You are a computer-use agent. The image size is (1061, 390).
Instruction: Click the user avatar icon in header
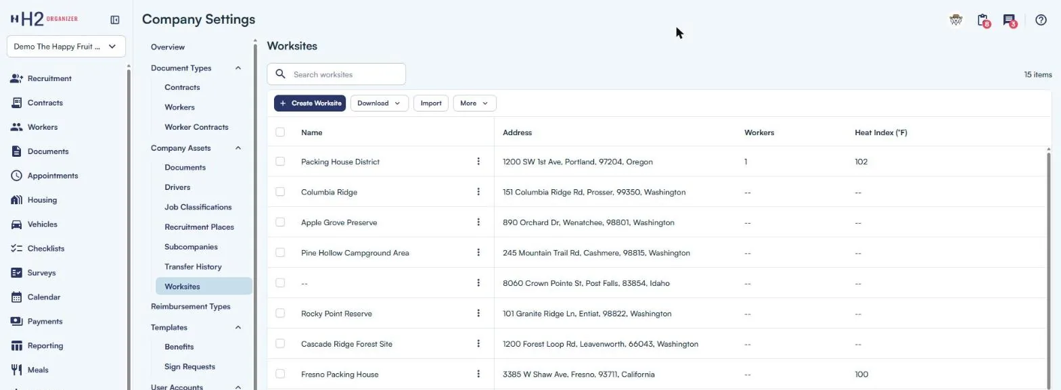pyautogui.click(x=955, y=20)
